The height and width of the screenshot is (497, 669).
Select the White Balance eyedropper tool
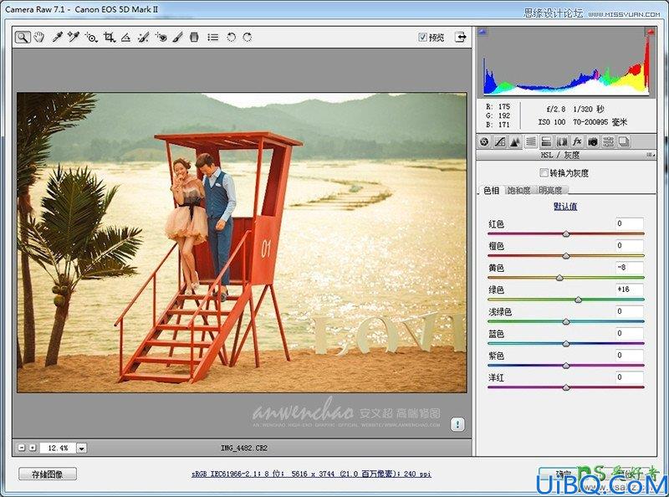point(57,38)
